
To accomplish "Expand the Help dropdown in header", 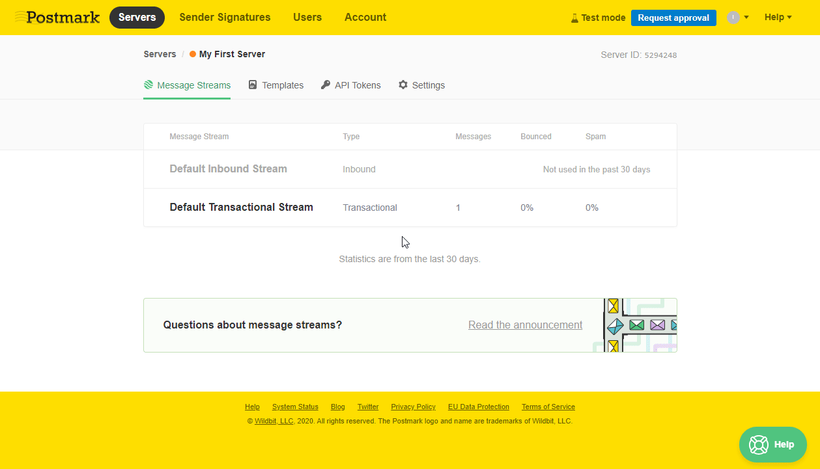I will (778, 18).
